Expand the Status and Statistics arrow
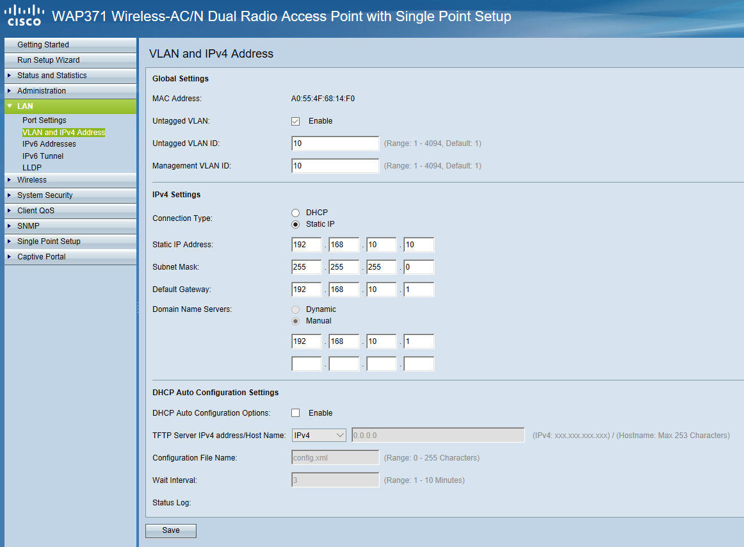744x547 pixels. [x=9, y=76]
